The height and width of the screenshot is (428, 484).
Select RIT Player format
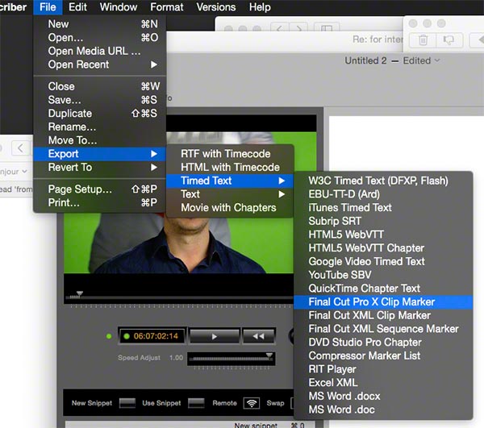(x=383, y=369)
